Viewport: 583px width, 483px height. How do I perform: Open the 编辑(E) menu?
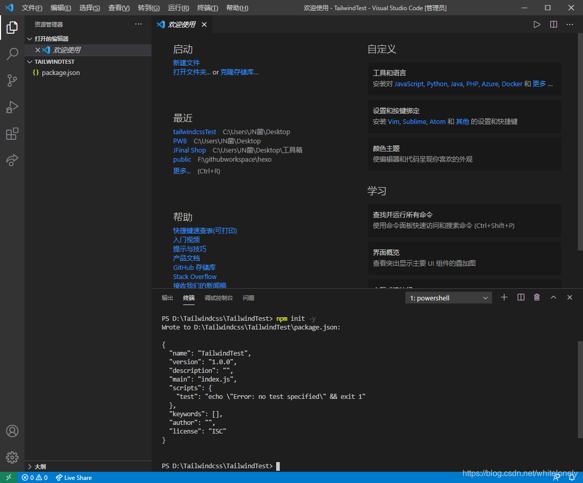click(61, 8)
